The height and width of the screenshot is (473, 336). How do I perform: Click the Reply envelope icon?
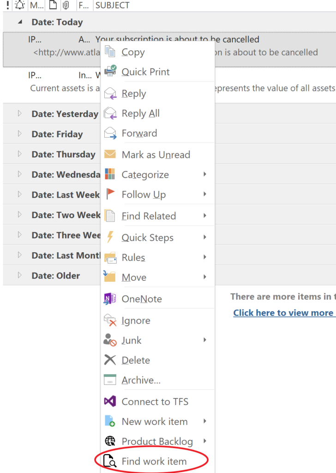tap(111, 93)
